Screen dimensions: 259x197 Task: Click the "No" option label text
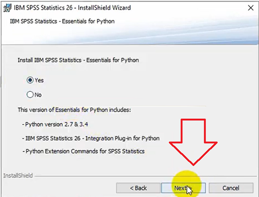(x=38, y=95)
